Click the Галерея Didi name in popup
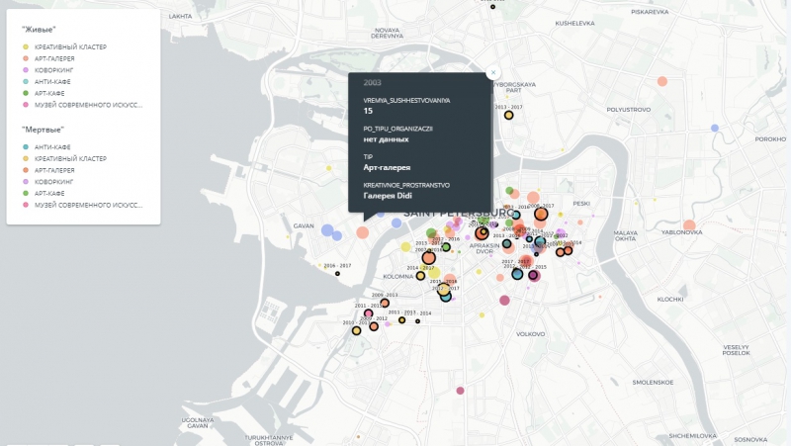This screenshot has width=791, height=446. [387, 195]
